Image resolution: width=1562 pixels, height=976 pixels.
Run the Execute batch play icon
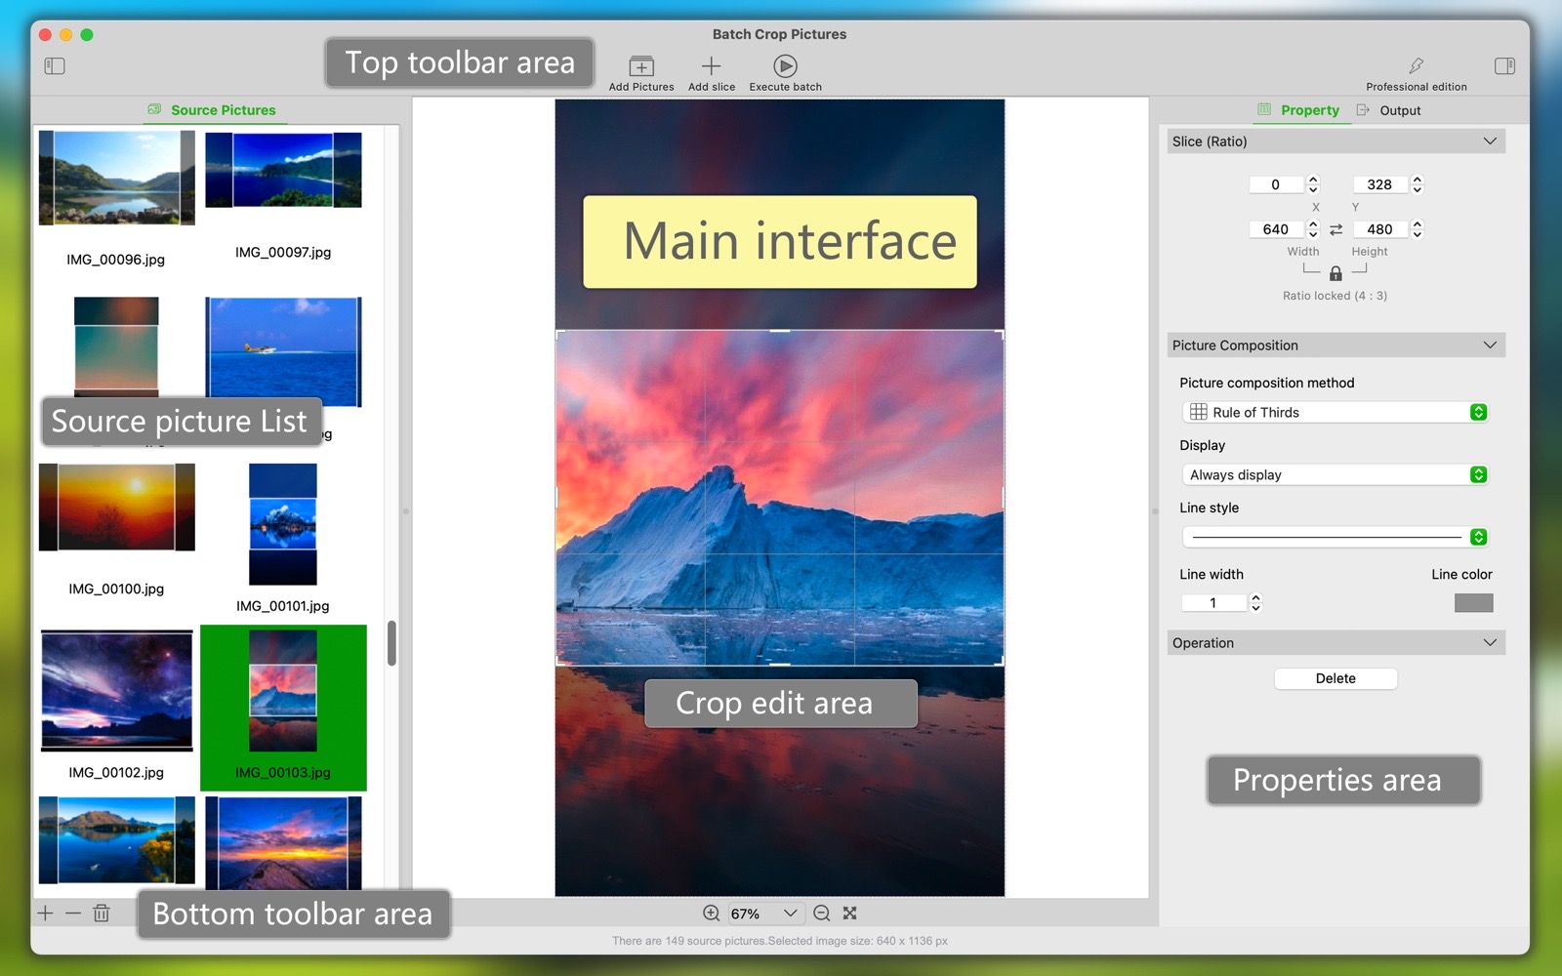point(785,66)
